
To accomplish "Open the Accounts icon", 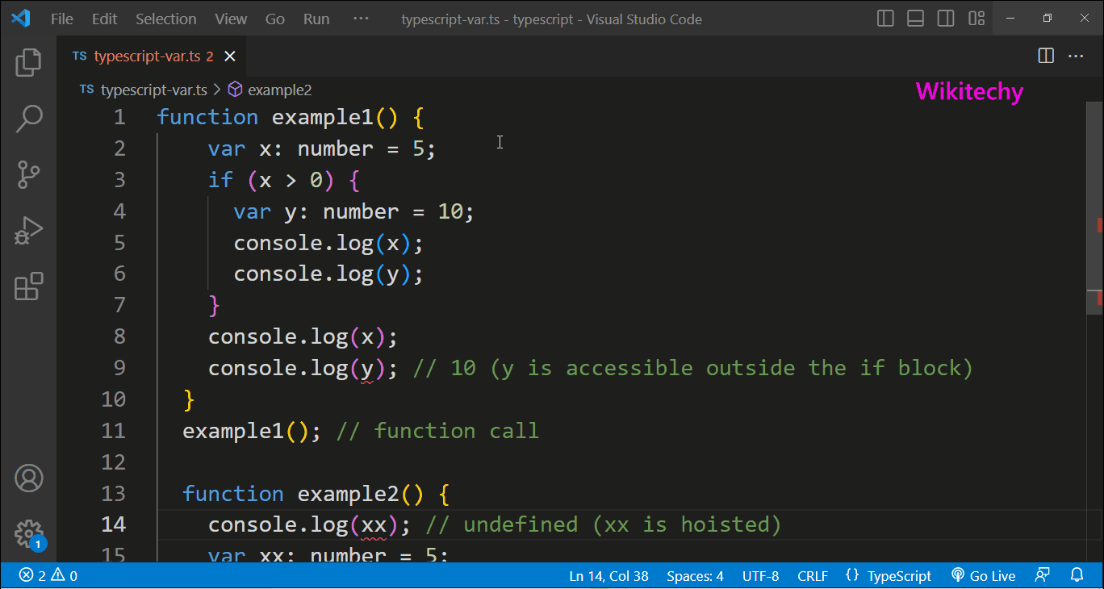I will click(x=29, y=478).
